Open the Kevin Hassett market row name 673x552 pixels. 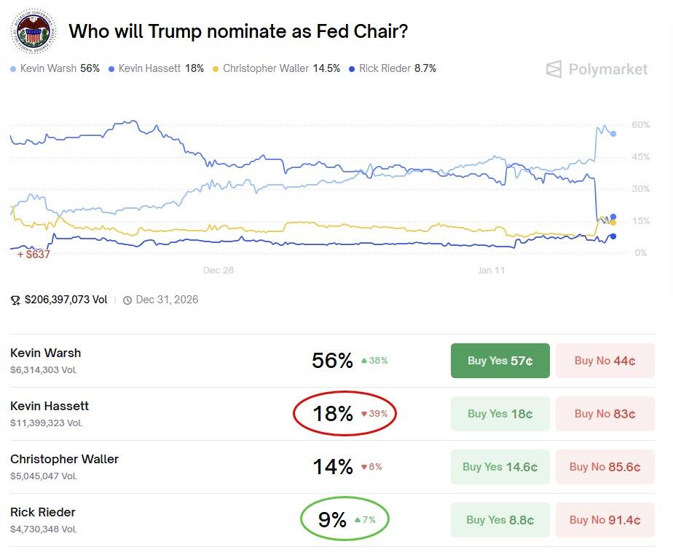pos(50,406)
